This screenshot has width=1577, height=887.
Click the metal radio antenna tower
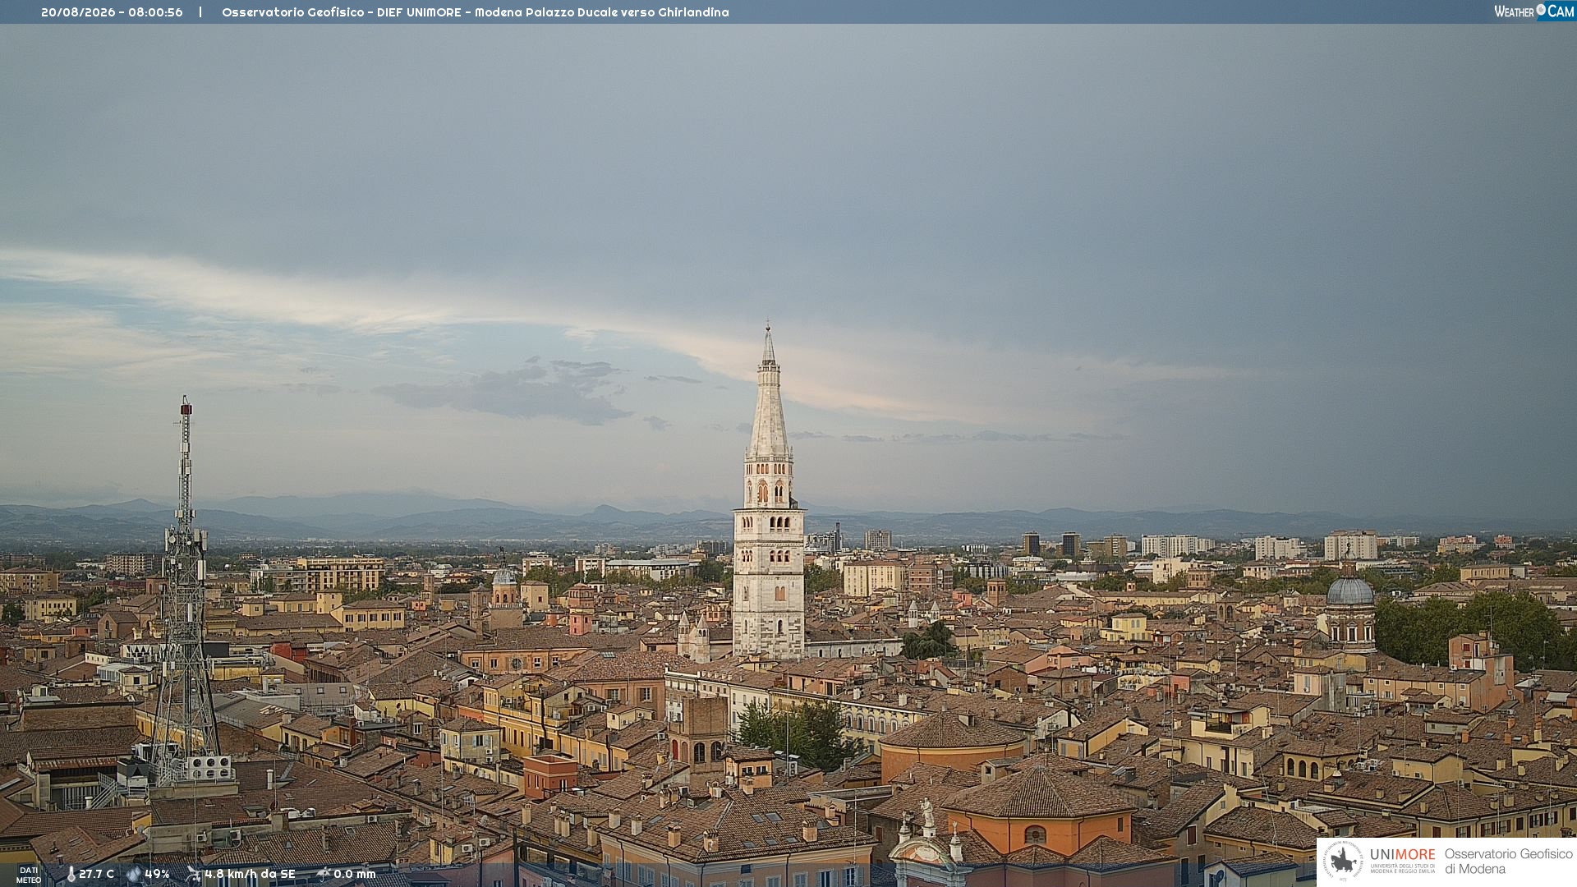tap(186, 587)
